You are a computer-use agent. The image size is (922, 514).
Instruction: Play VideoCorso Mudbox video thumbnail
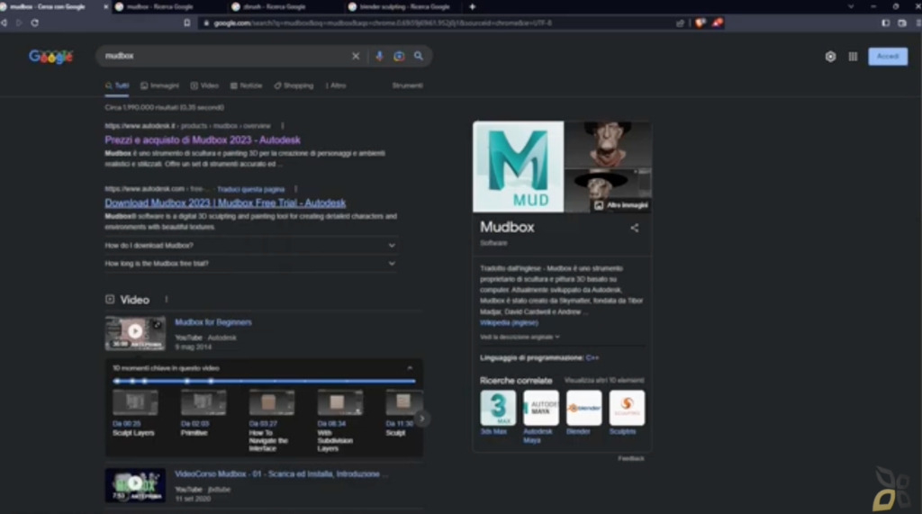tap(135, 484)
